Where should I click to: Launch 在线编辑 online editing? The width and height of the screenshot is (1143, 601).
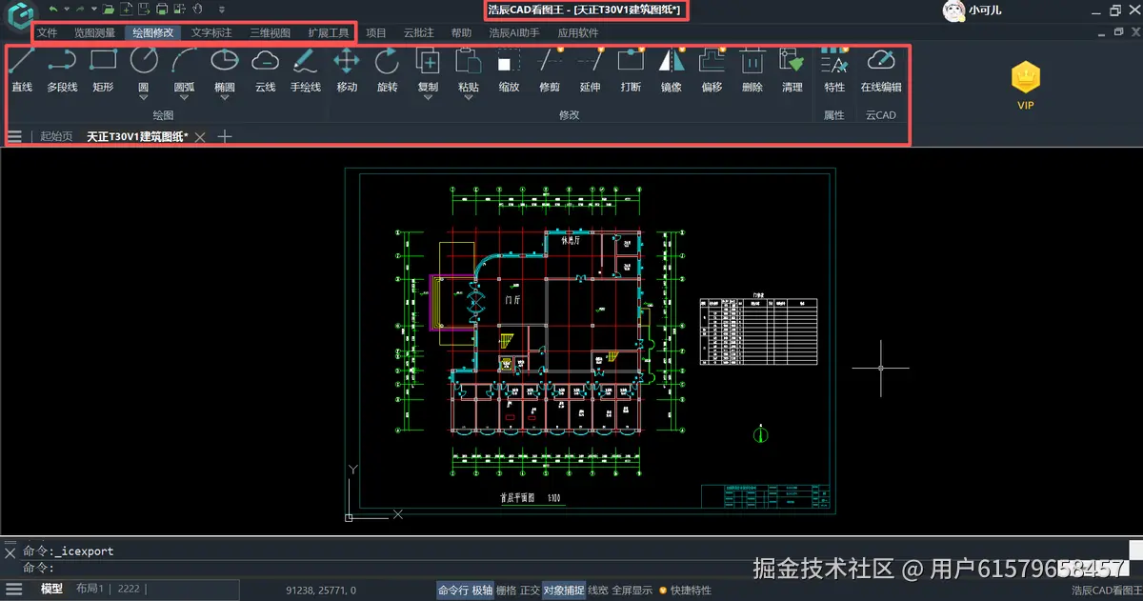[x=881, y=70]
